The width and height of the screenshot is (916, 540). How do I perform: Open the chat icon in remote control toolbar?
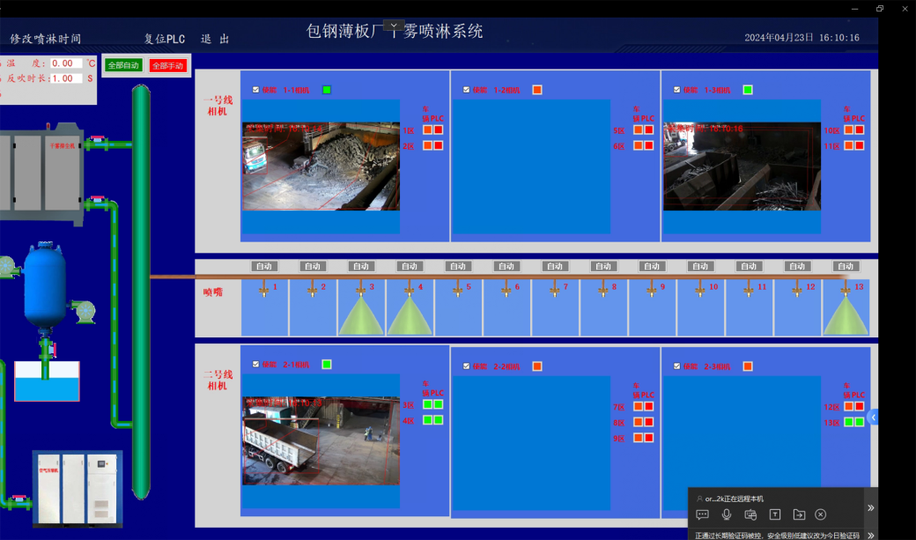pos(702,514)
